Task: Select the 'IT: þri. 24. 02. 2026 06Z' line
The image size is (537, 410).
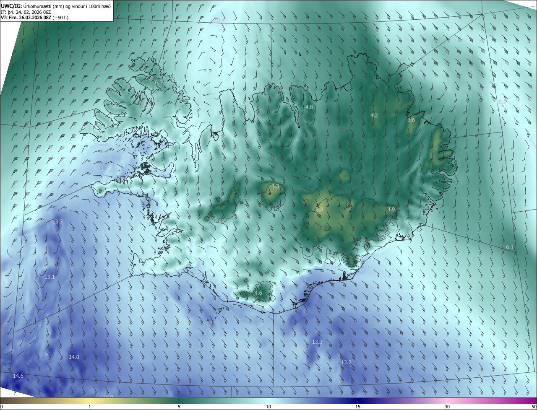Action: (26, 12)
